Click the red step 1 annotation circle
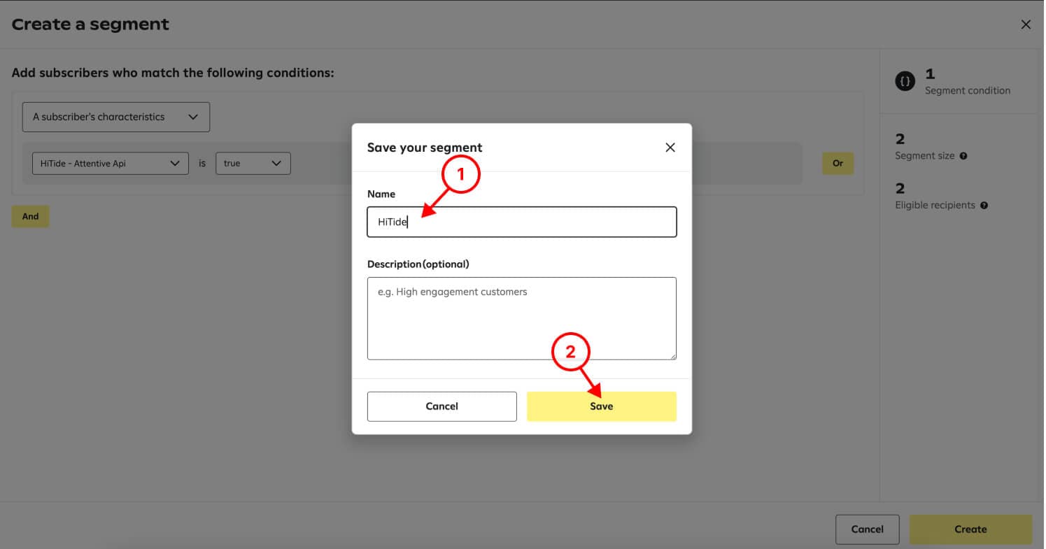 [460, 176]
